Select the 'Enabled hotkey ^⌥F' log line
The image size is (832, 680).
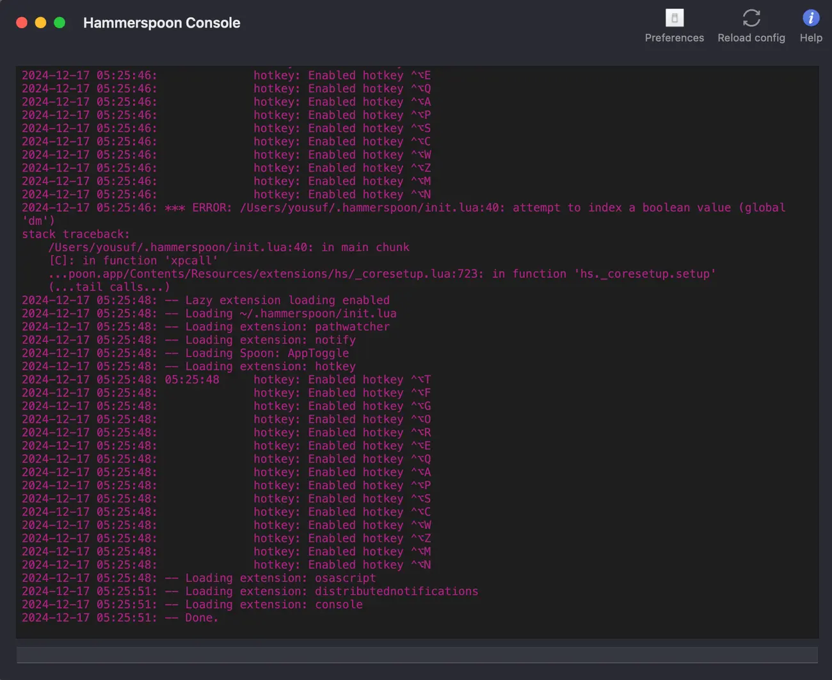click(226, 393)
